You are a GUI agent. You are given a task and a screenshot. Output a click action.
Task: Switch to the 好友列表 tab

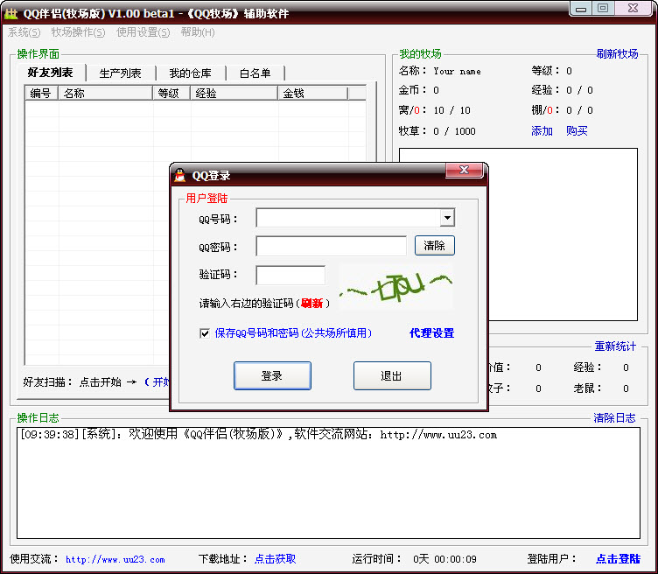pos(51,73)
